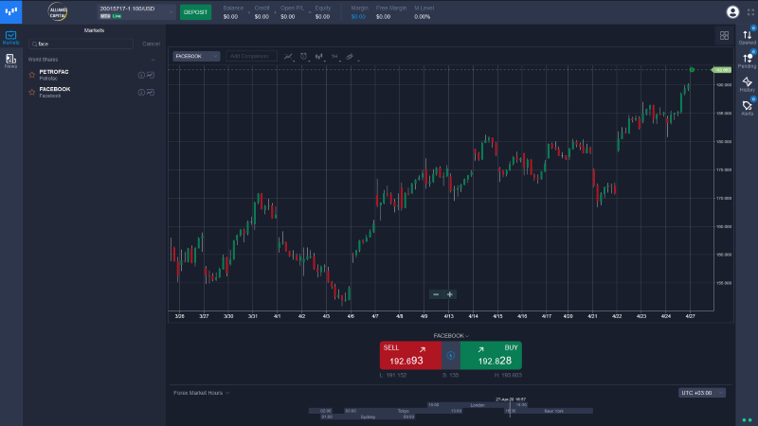
Task: Open the price alert clock menu
Action: (x=304, y=57)
